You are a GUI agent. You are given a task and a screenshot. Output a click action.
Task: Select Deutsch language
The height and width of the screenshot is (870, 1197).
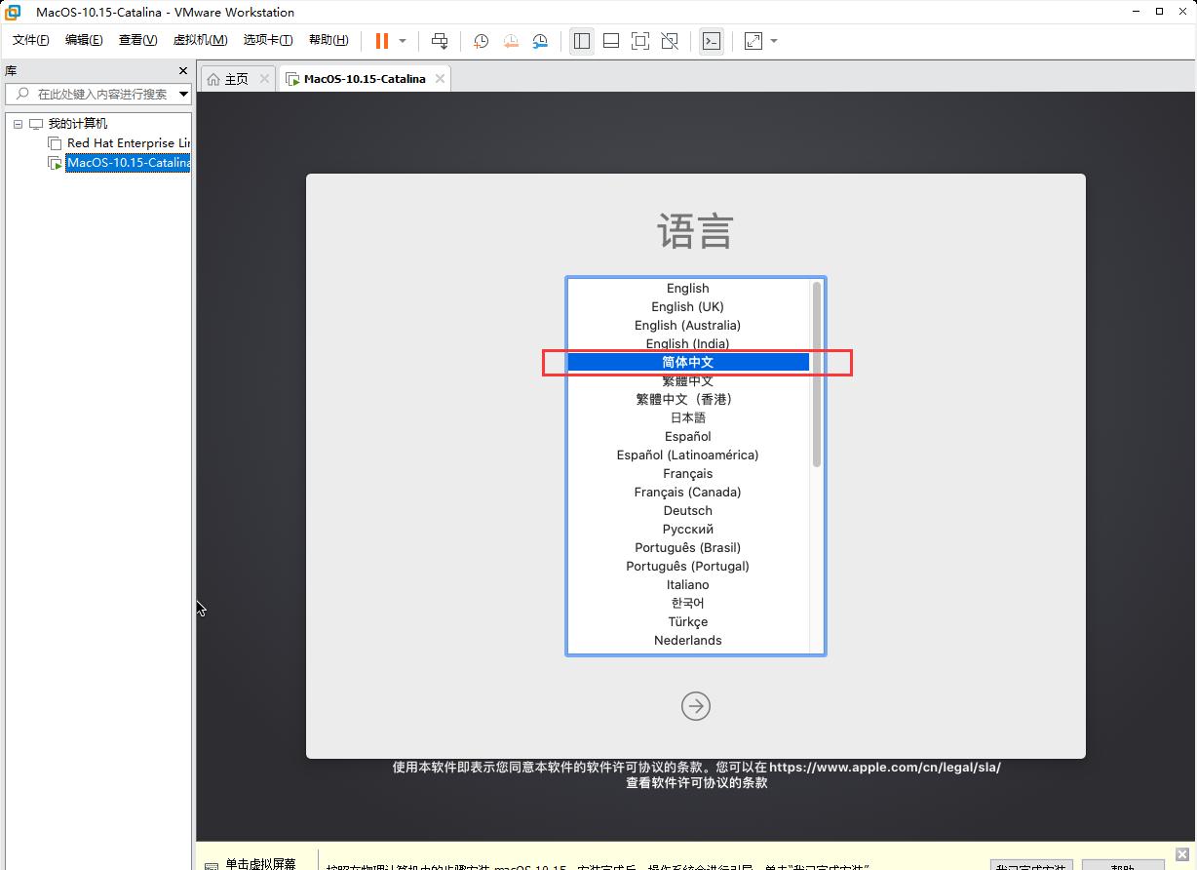click(688, 510)
